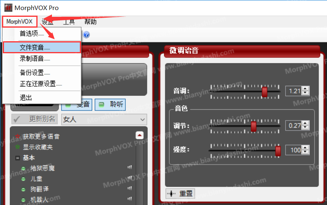Increase 音调 value with up stepper
Viewport: 327px width, 205px height.
point(305,89)
